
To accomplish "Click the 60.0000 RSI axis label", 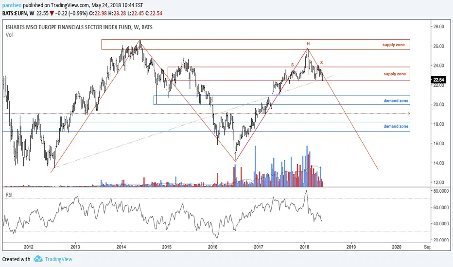I will pos(440,207).
